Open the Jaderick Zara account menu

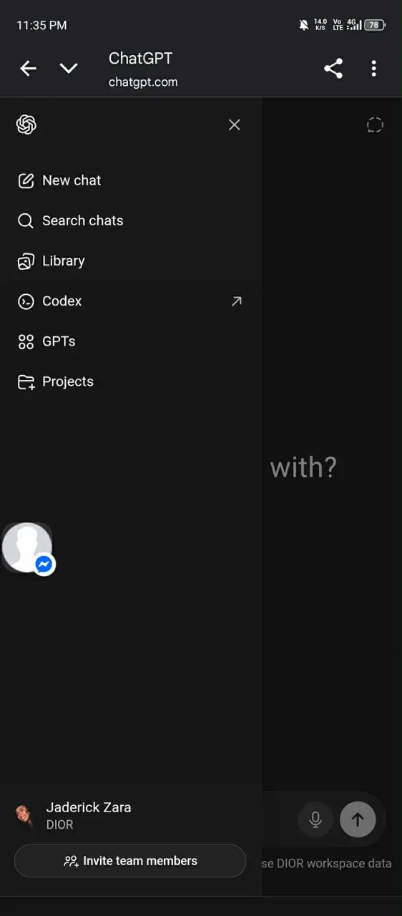[x=131, y=815]
